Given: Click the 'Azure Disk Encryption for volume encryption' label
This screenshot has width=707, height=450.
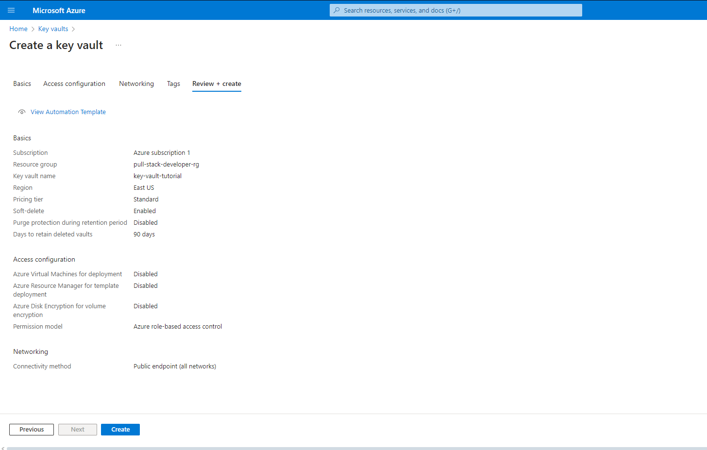Looking at the screenshot, I should point(59,311).
